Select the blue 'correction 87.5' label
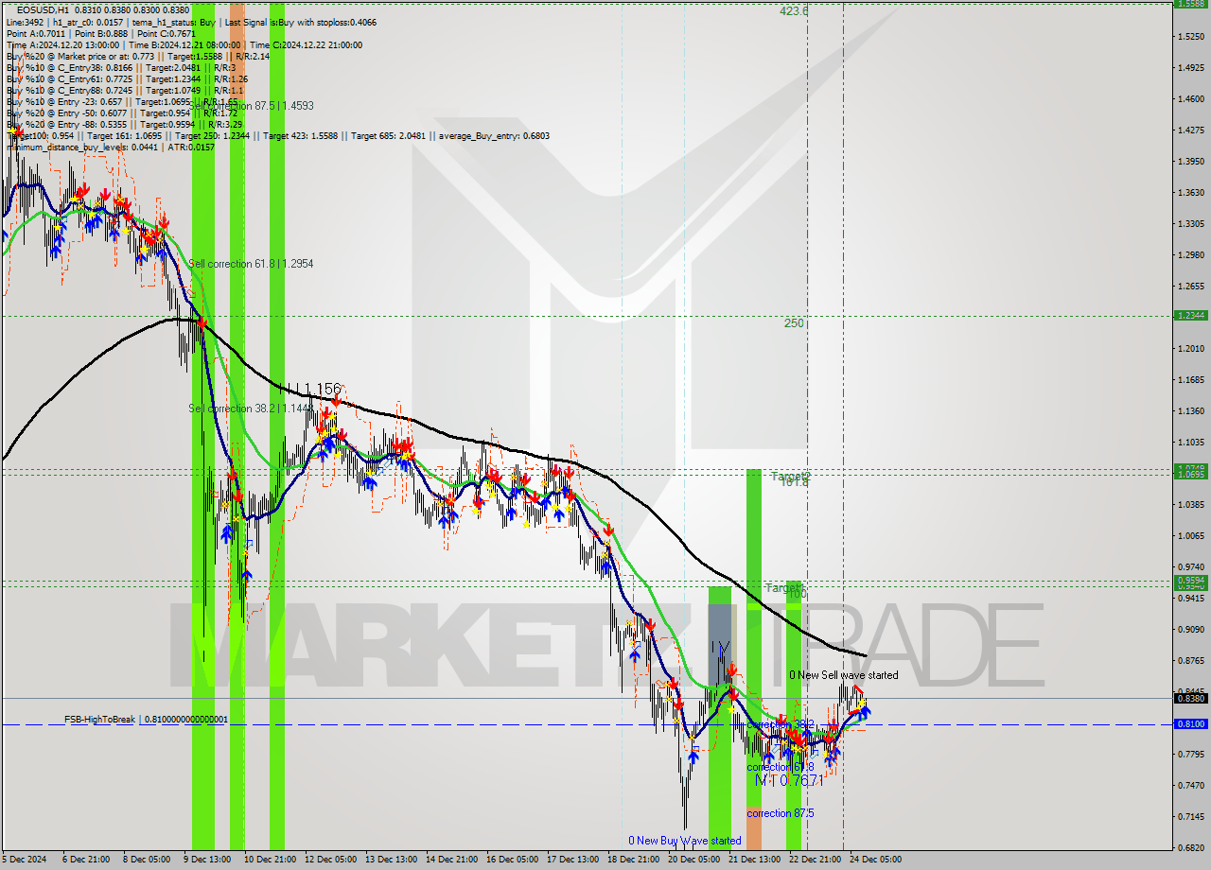The width and height of the screenshot is (1211, 870). tap(781, 813)
